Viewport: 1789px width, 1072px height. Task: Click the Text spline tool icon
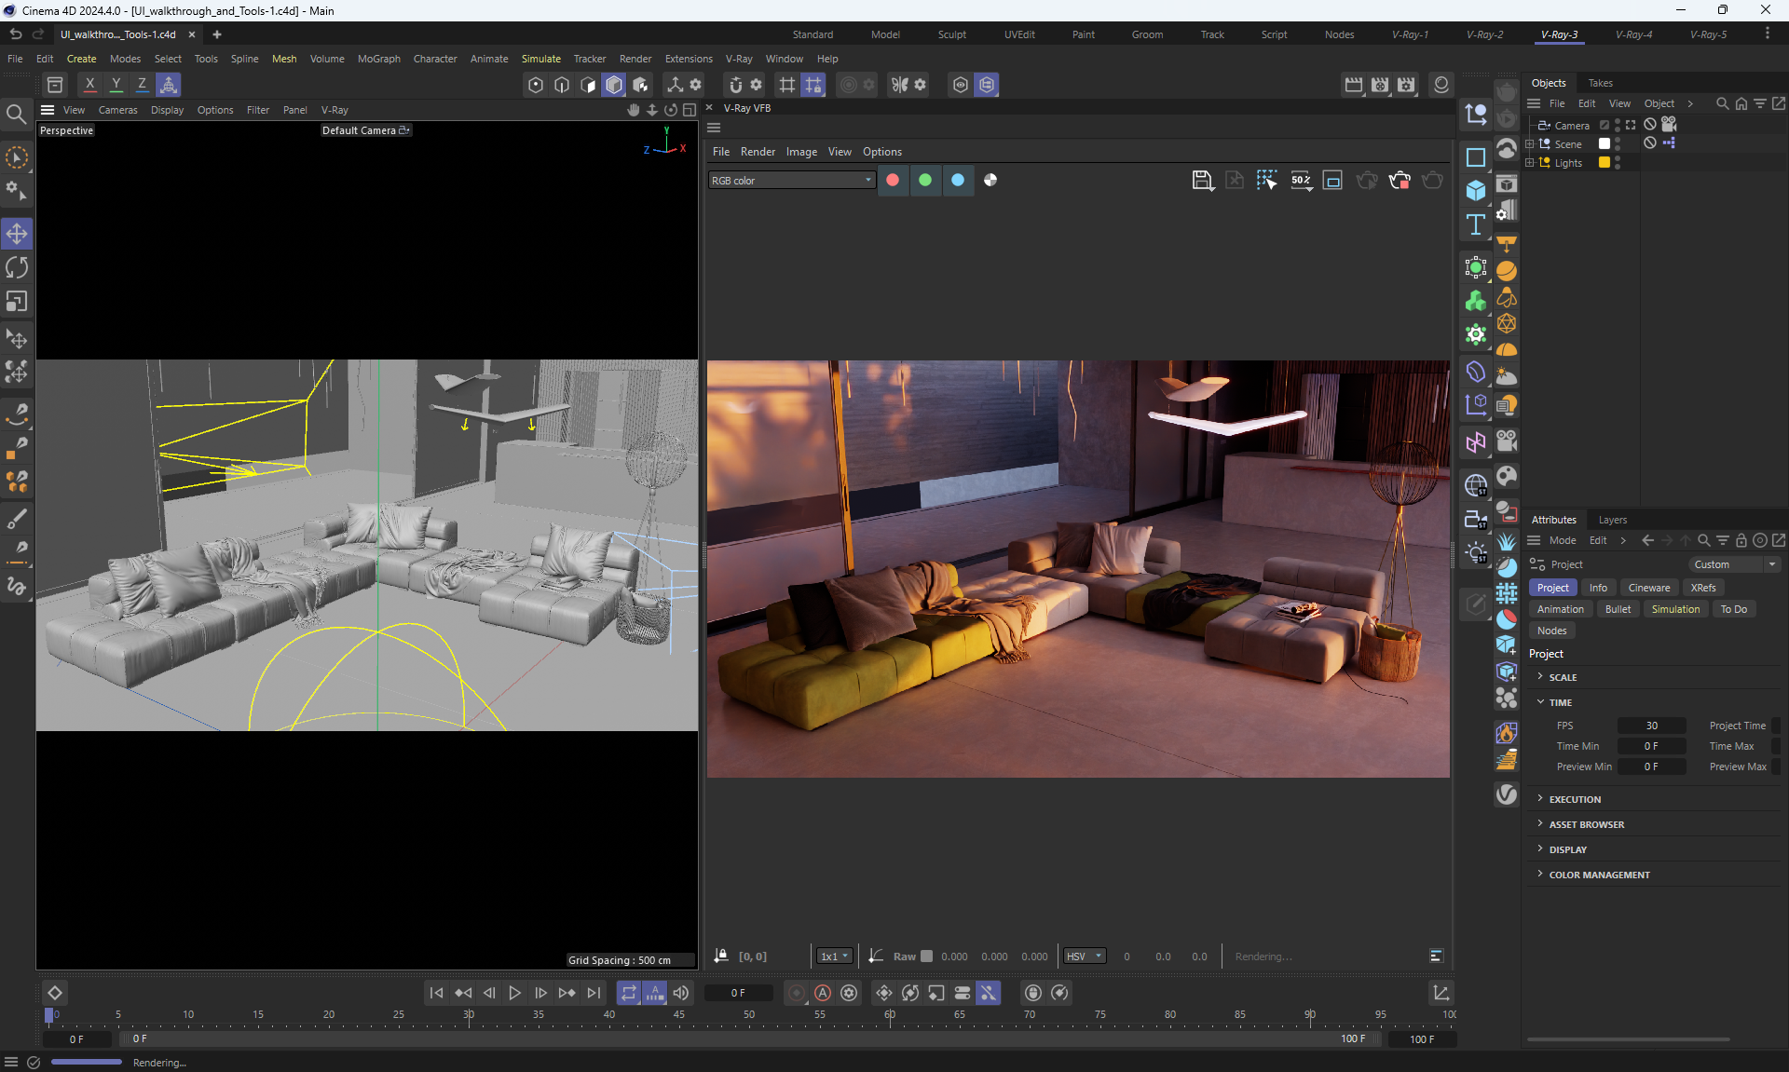coord(1475,224)
